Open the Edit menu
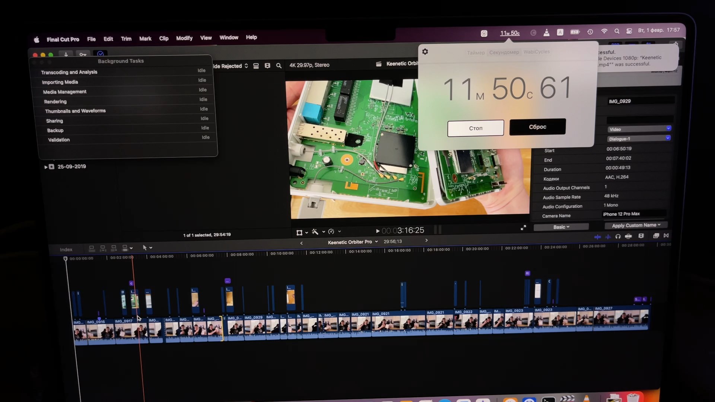This screenshot has width=715, height=402. (x=108, y=39)
